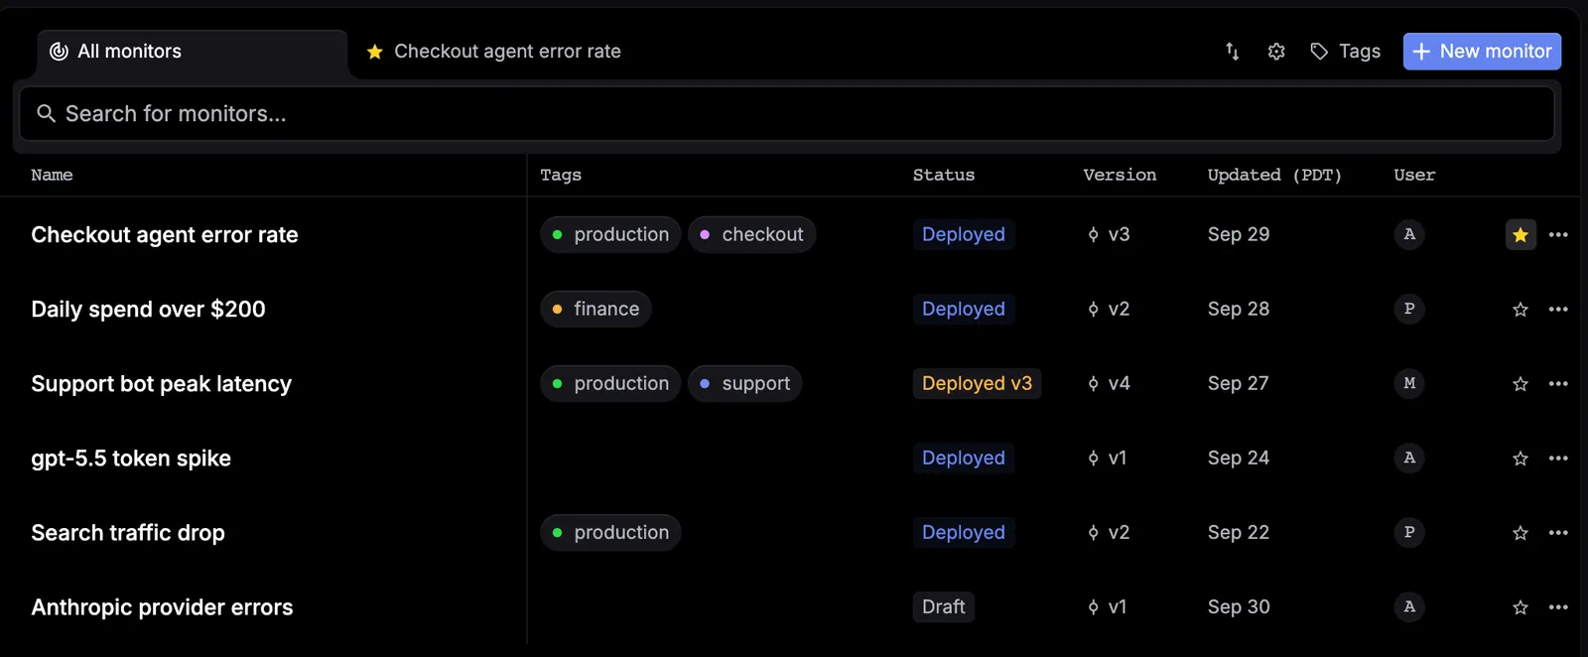Focus the Search for monitors field

tap(787, 114)
